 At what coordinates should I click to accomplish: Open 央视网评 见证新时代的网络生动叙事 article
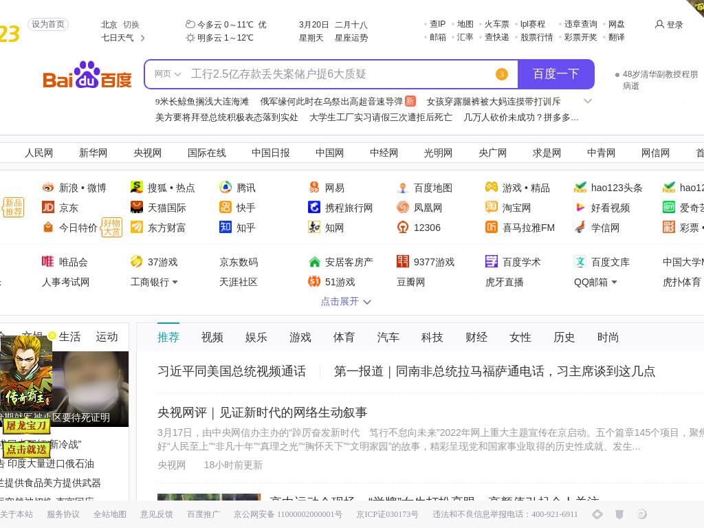pos(262,412)
